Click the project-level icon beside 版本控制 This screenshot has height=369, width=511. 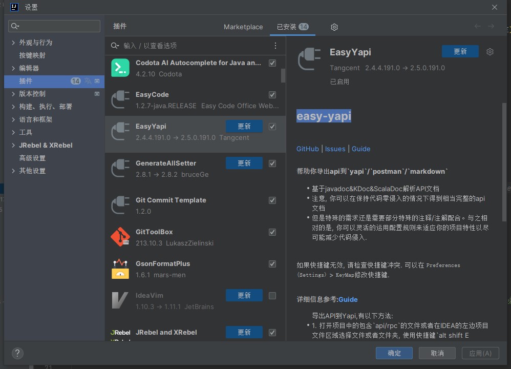(x=97, y=94)
